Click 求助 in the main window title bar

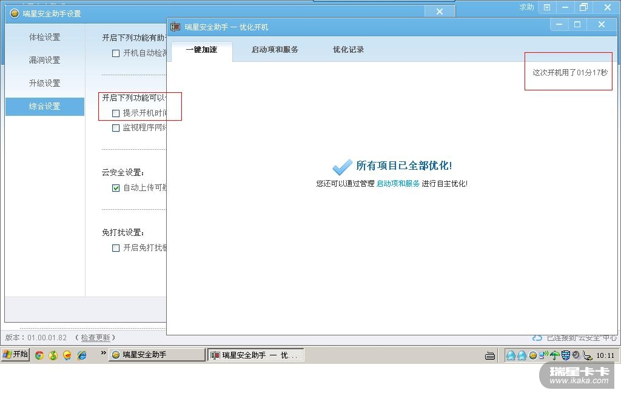527,7
